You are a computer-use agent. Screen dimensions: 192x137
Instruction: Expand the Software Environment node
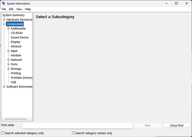click(x=4, y=87)
